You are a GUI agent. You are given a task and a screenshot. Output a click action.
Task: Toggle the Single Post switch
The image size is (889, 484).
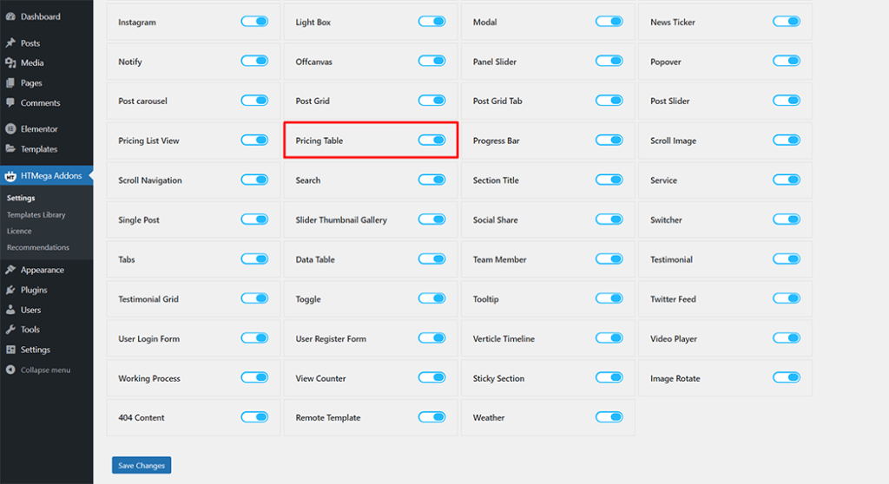pos(254,219)
